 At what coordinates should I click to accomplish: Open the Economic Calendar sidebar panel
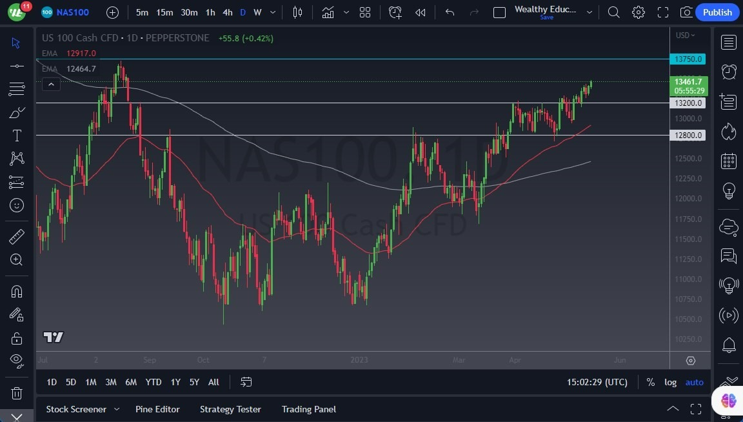pos(728,161)
